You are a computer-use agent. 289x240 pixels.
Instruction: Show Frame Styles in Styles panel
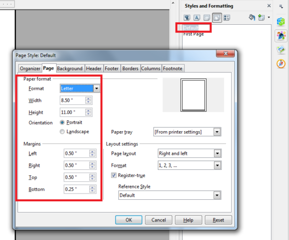point(206,18)
